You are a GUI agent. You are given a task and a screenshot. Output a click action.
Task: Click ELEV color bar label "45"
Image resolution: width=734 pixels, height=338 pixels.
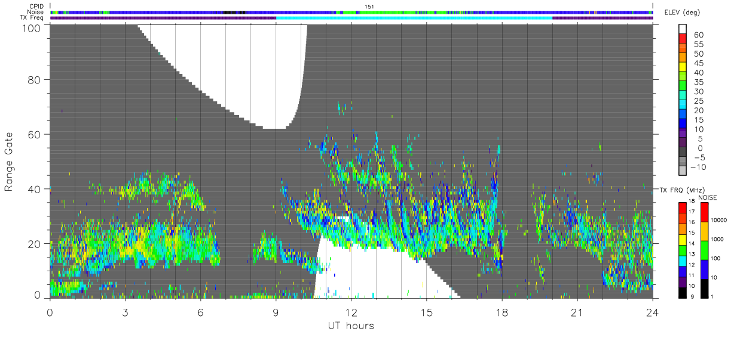tap(698, 63)
